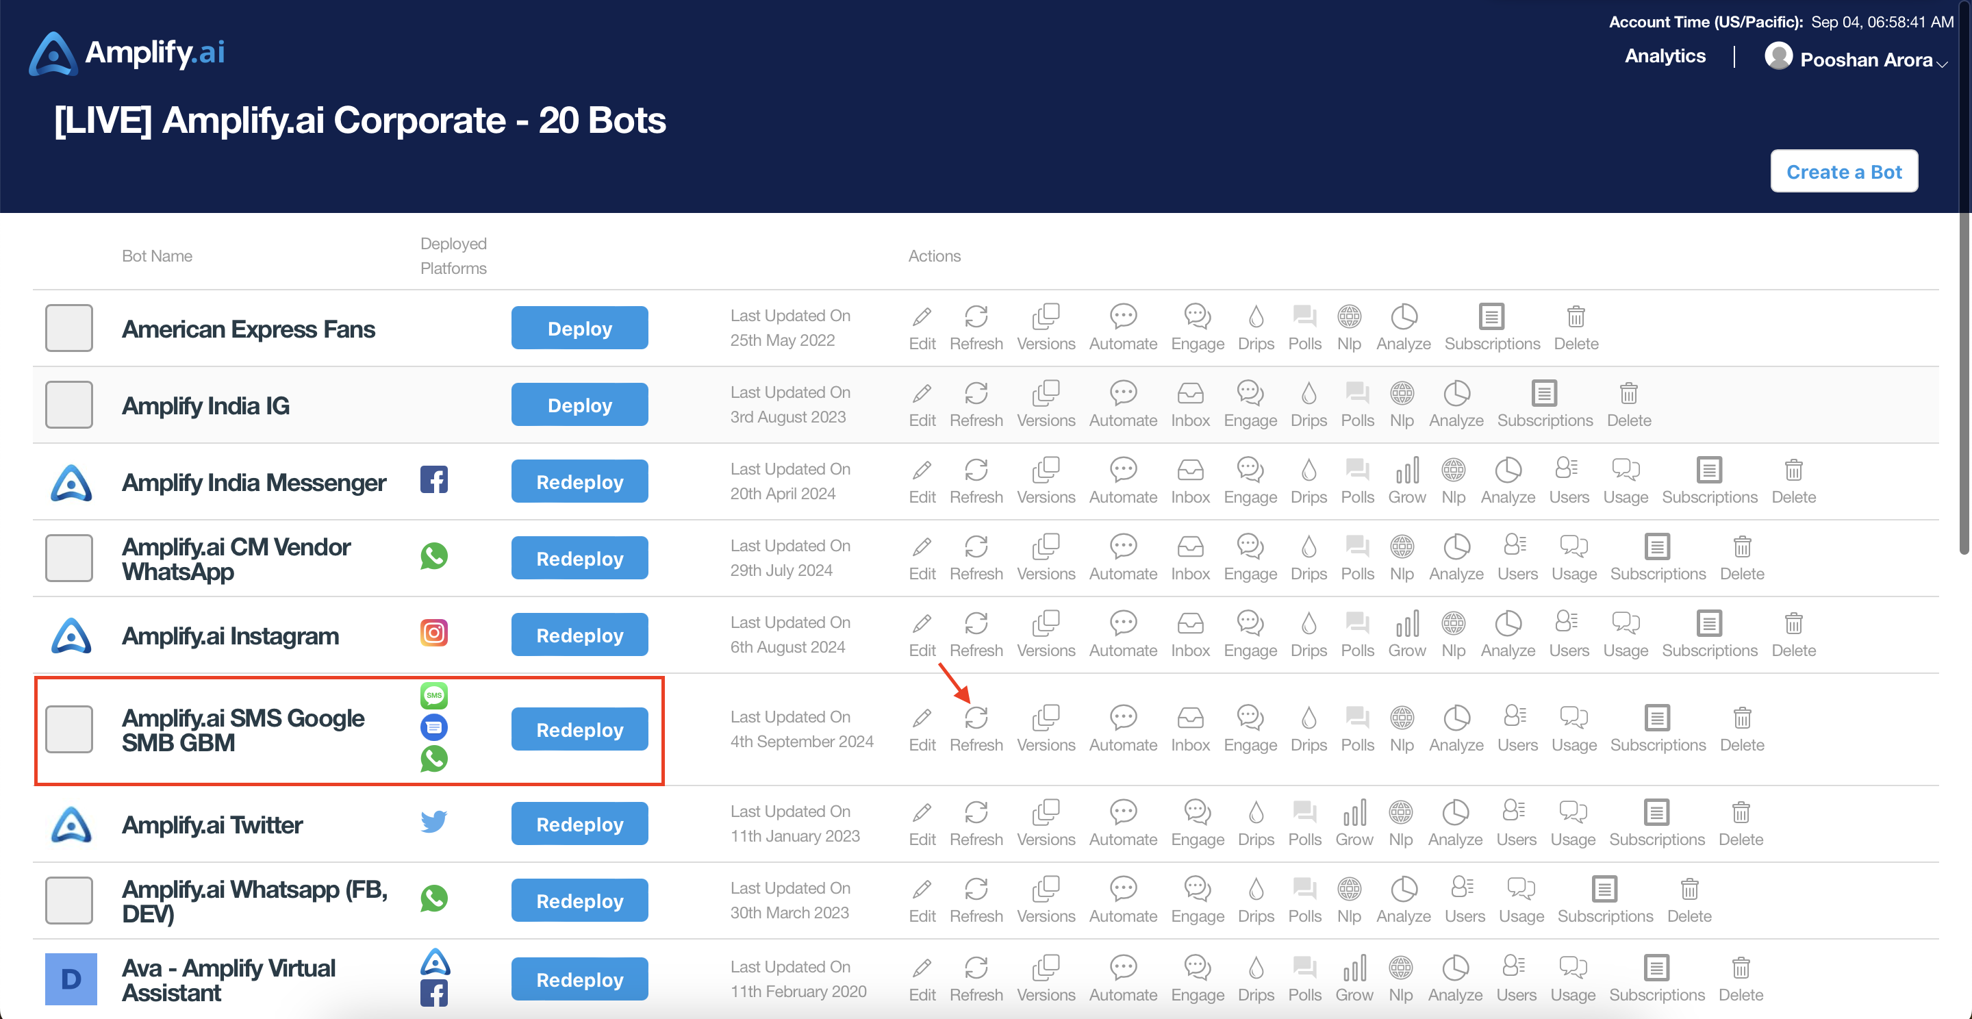Open Analyze for Amplify.ai CM Vendor WhatsApp
This screenshot has height=1019, width=1972.
click(x=1455, y=557)
